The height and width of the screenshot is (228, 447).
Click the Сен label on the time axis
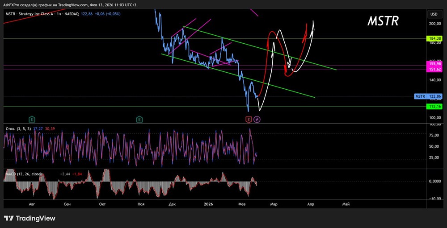[67, 204]
